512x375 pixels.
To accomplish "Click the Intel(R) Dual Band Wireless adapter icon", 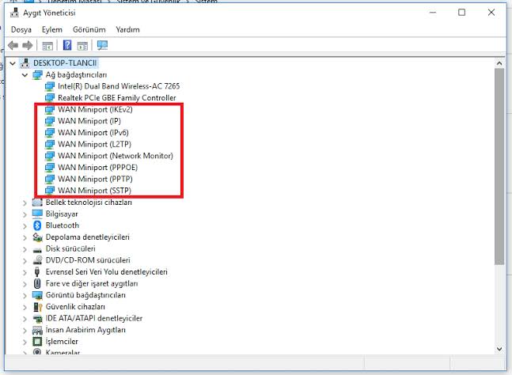I will click(50, 86).
